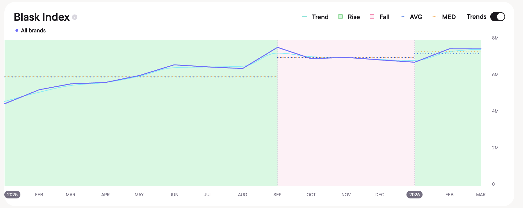Select the All brands series label

[33, 31]
